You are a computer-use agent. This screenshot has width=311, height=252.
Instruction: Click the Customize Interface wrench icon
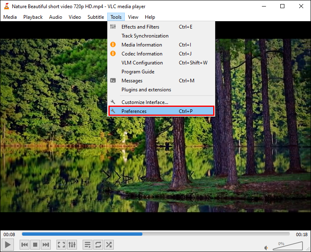113,102
